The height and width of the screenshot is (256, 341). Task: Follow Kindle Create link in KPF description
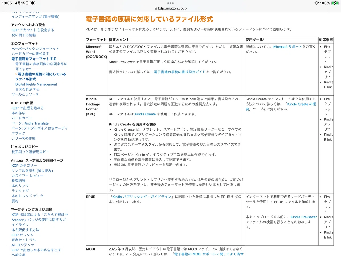click(145, 114)
